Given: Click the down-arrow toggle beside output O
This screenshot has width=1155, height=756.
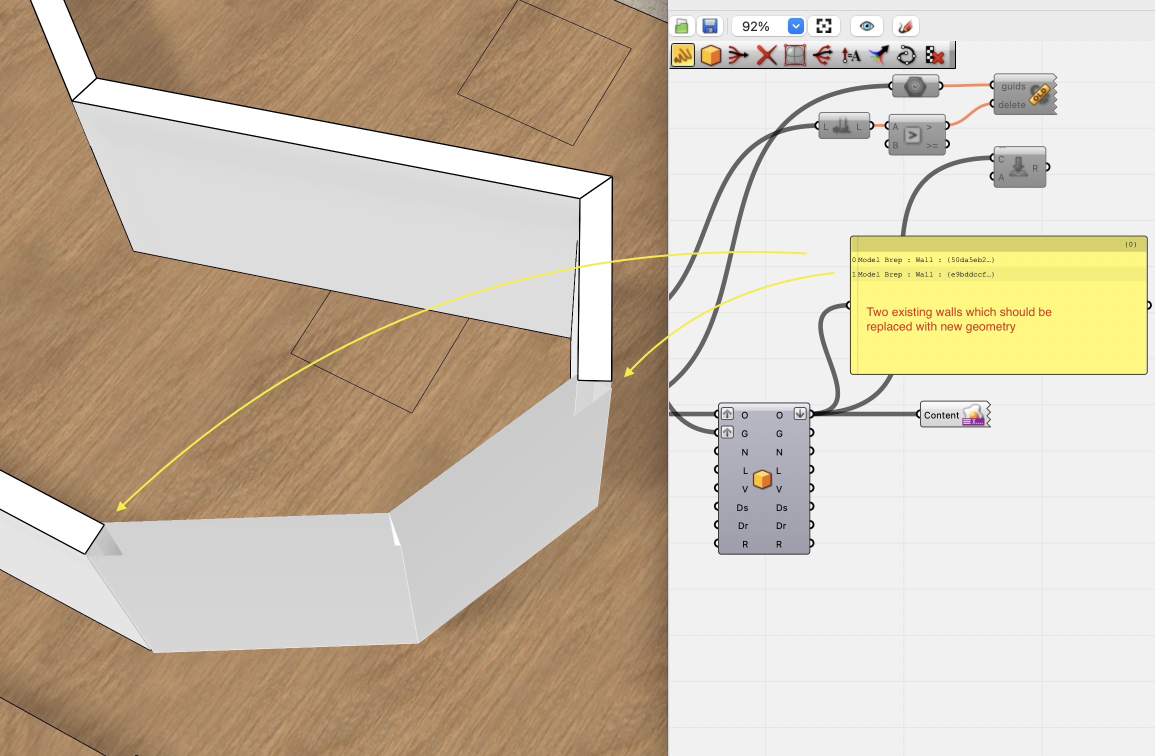Looking at the screenshot, I should click(x=800, y=414).
